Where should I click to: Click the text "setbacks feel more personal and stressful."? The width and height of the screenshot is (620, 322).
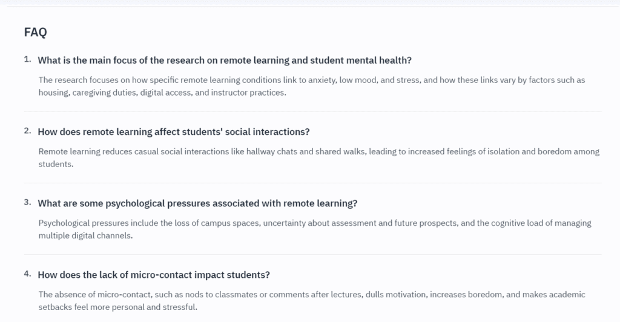118,307
